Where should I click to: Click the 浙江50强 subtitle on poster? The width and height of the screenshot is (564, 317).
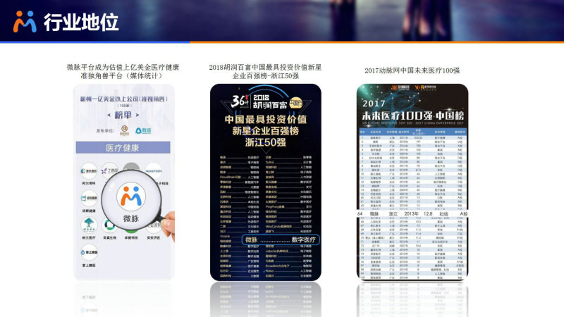(266, 142)
